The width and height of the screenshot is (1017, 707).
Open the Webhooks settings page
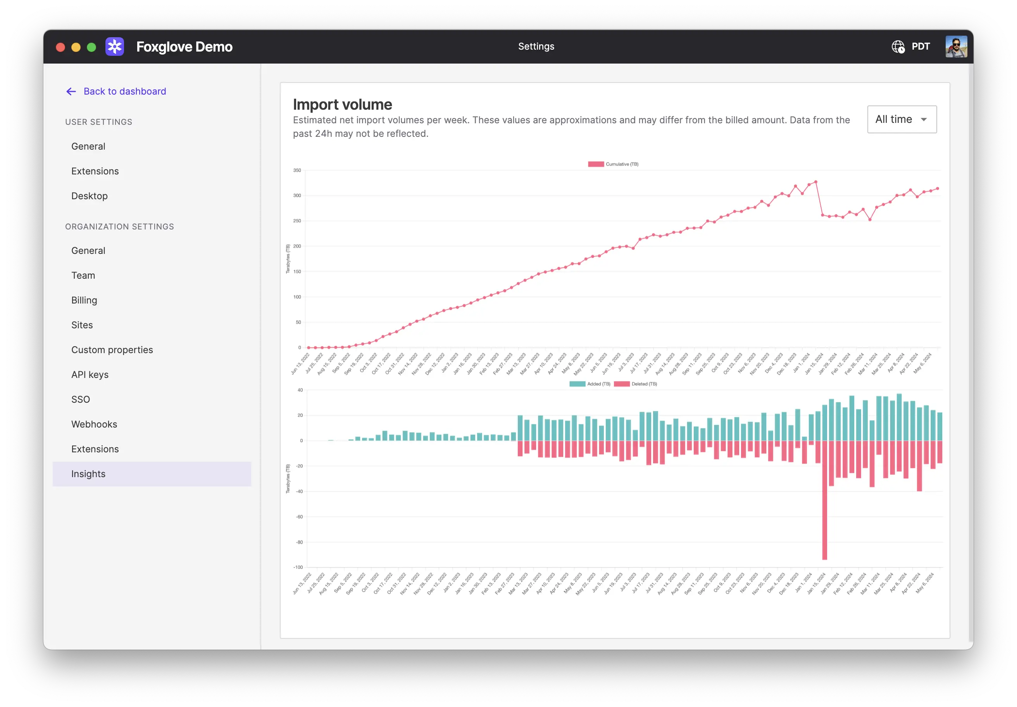point(94,424)
